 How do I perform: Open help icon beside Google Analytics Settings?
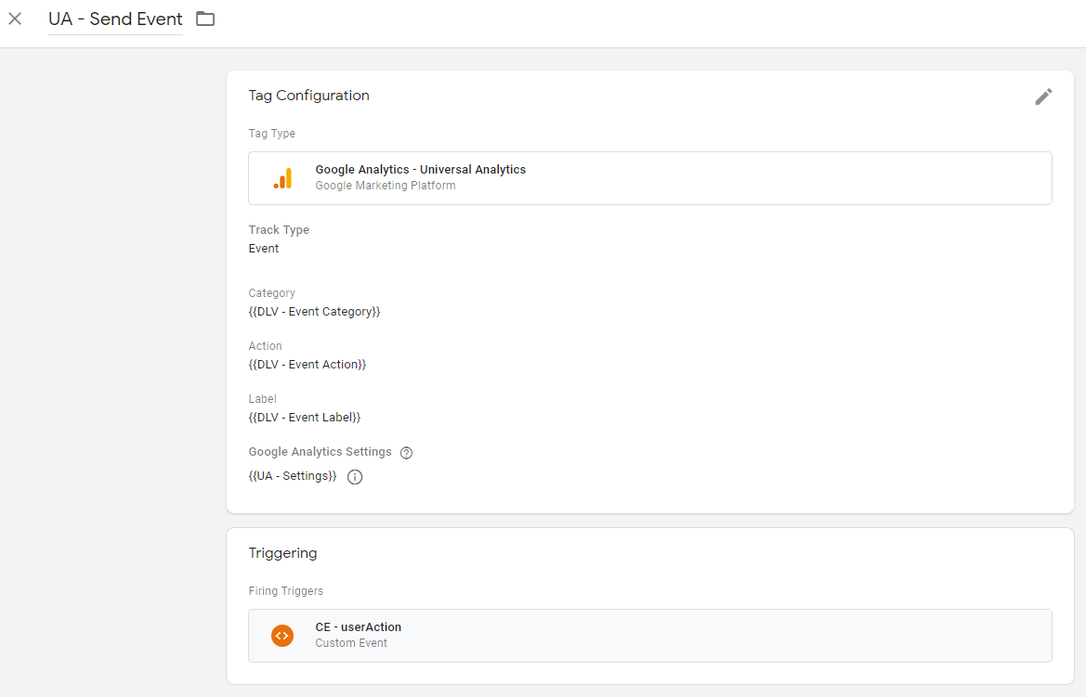click(407, 453)
